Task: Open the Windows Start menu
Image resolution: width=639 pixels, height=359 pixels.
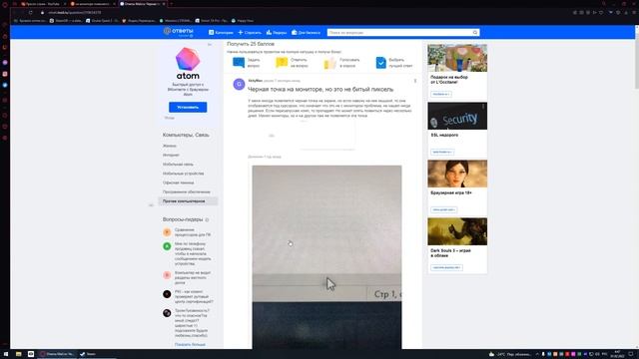Action: 6,354
